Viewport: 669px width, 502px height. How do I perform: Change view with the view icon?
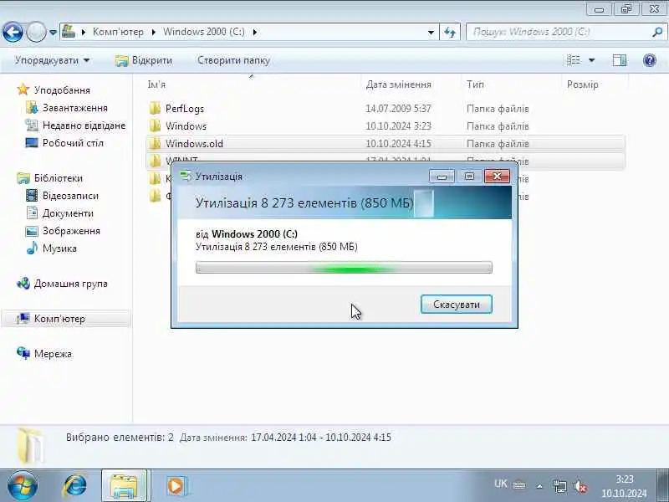pyautogui.click(x=573, y=60)
